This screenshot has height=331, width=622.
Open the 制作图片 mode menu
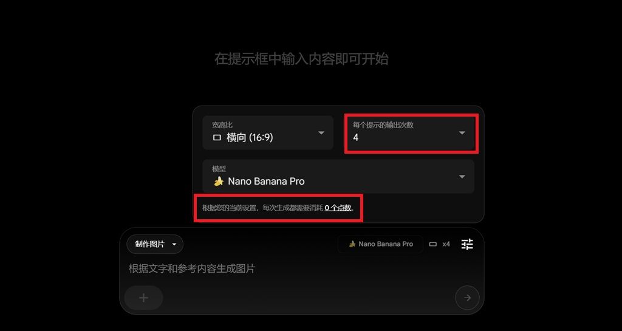click(x=155, y=244)
